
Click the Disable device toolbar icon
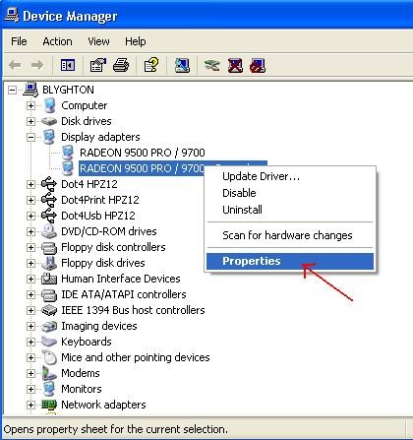[x=258, y=65]
